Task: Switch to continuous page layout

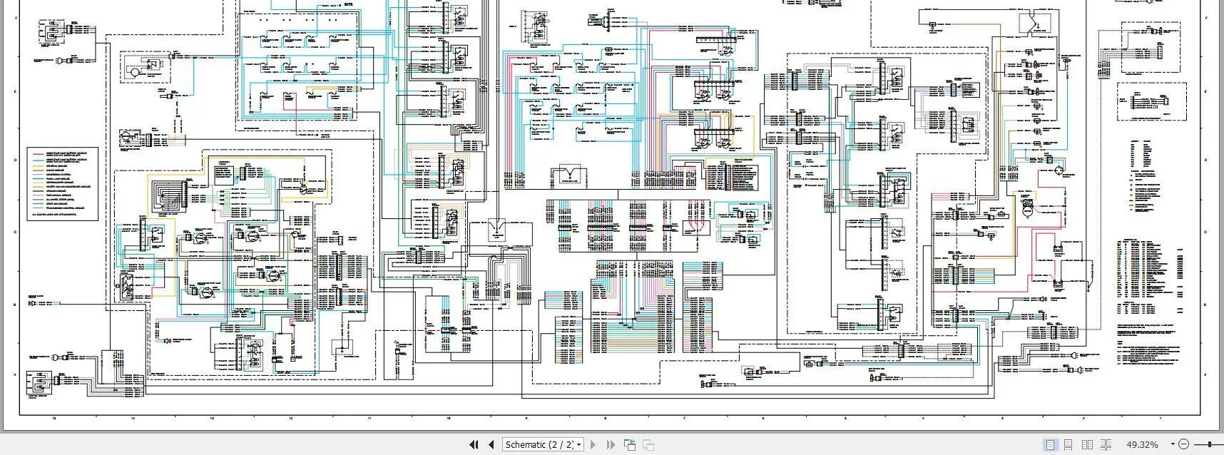Action: 1069,444
